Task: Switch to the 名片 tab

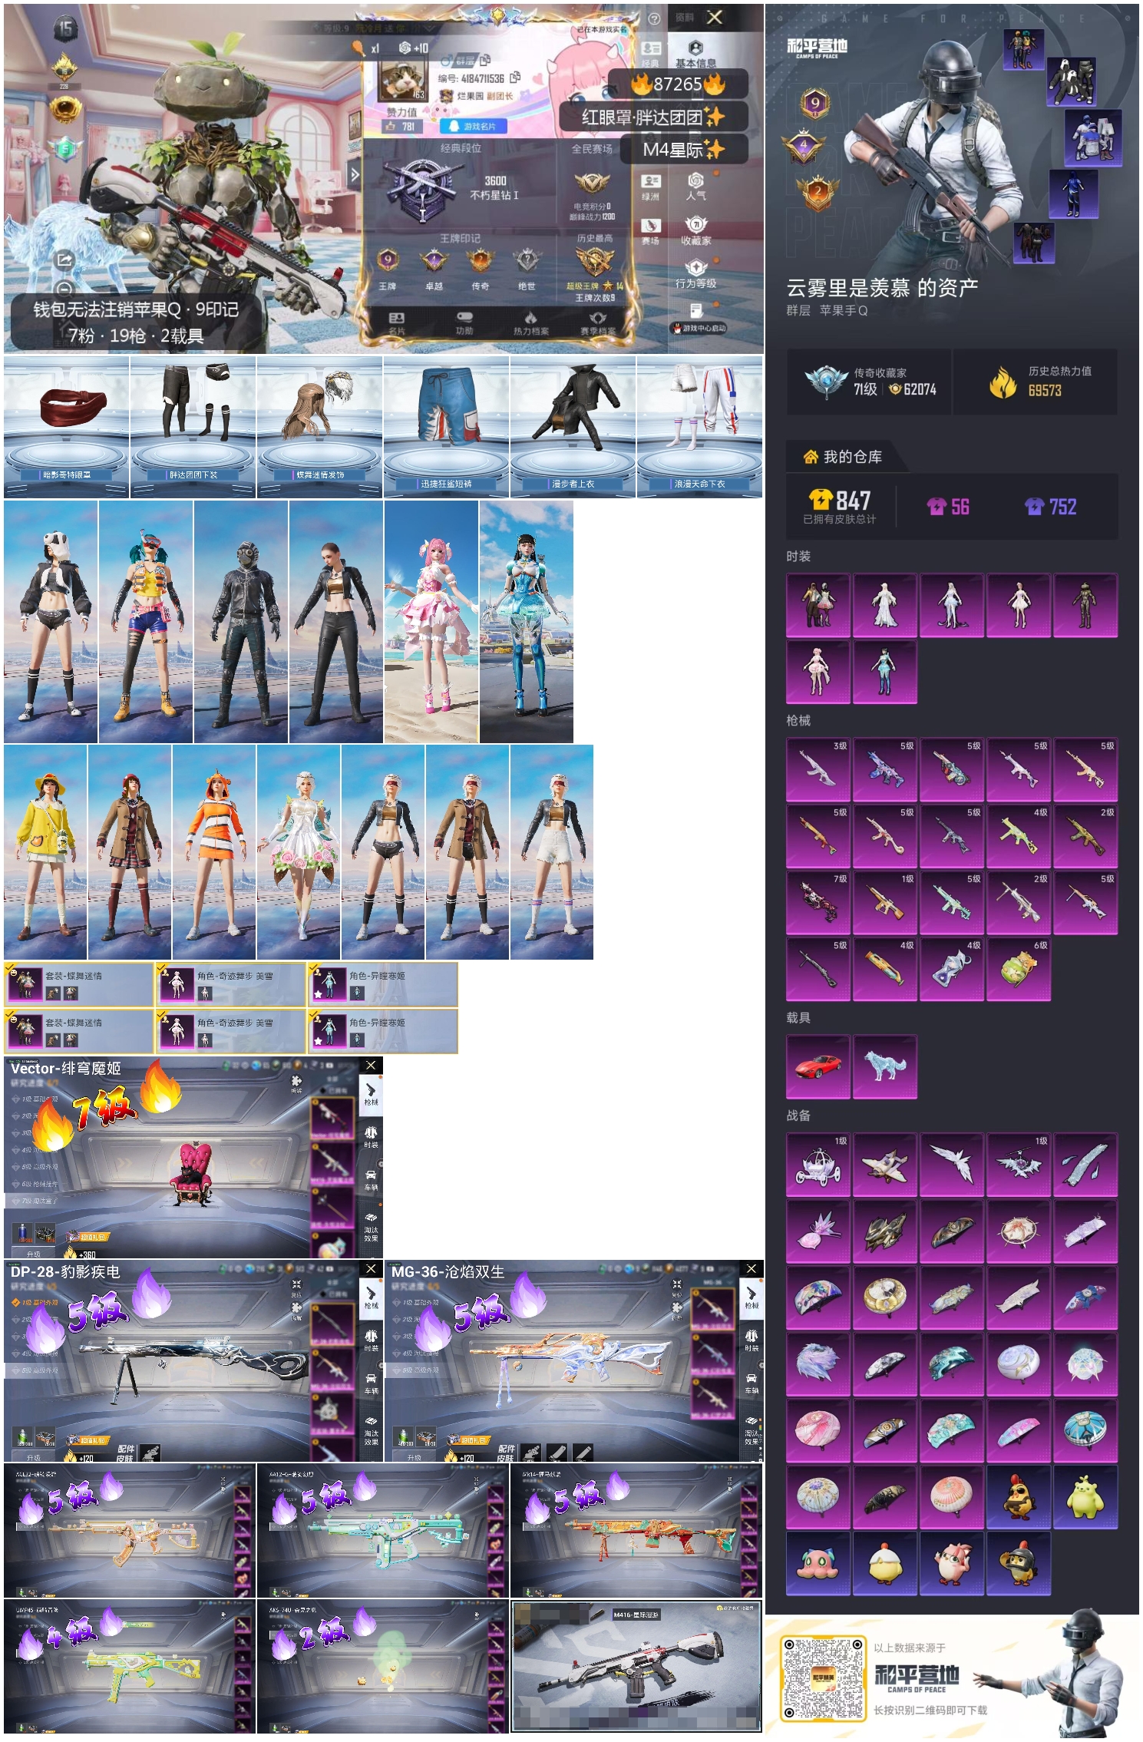Action: pos(396,323)
